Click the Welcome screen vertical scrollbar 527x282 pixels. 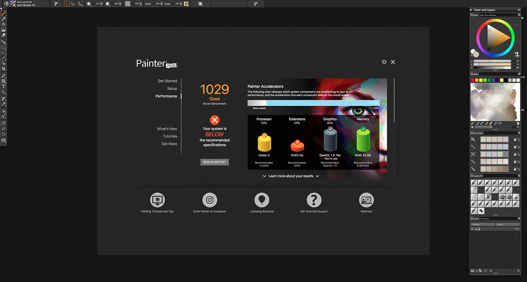(394, 100)
